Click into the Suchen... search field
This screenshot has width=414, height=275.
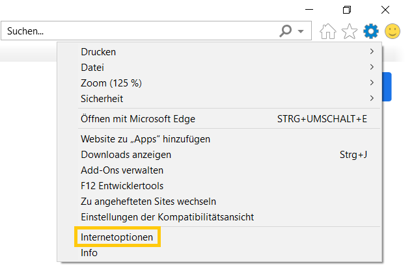click(x=140, y=31)
